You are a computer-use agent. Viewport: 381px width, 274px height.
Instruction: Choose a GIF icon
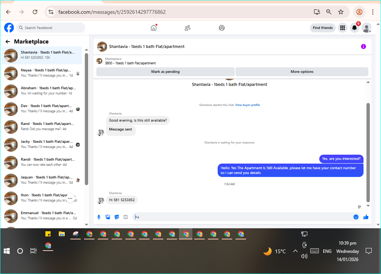(126, 217)
